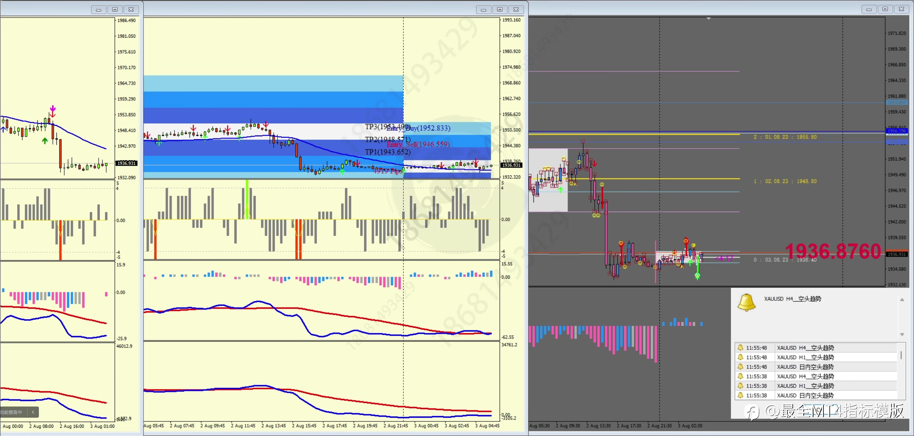Screen dimensions: 914x436
Task: Close the middle chart window
Action: coord(516,9)
